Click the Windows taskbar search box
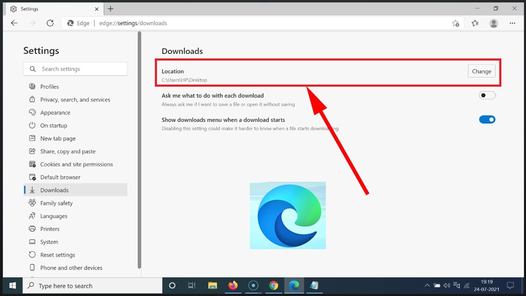 [92, 286]
